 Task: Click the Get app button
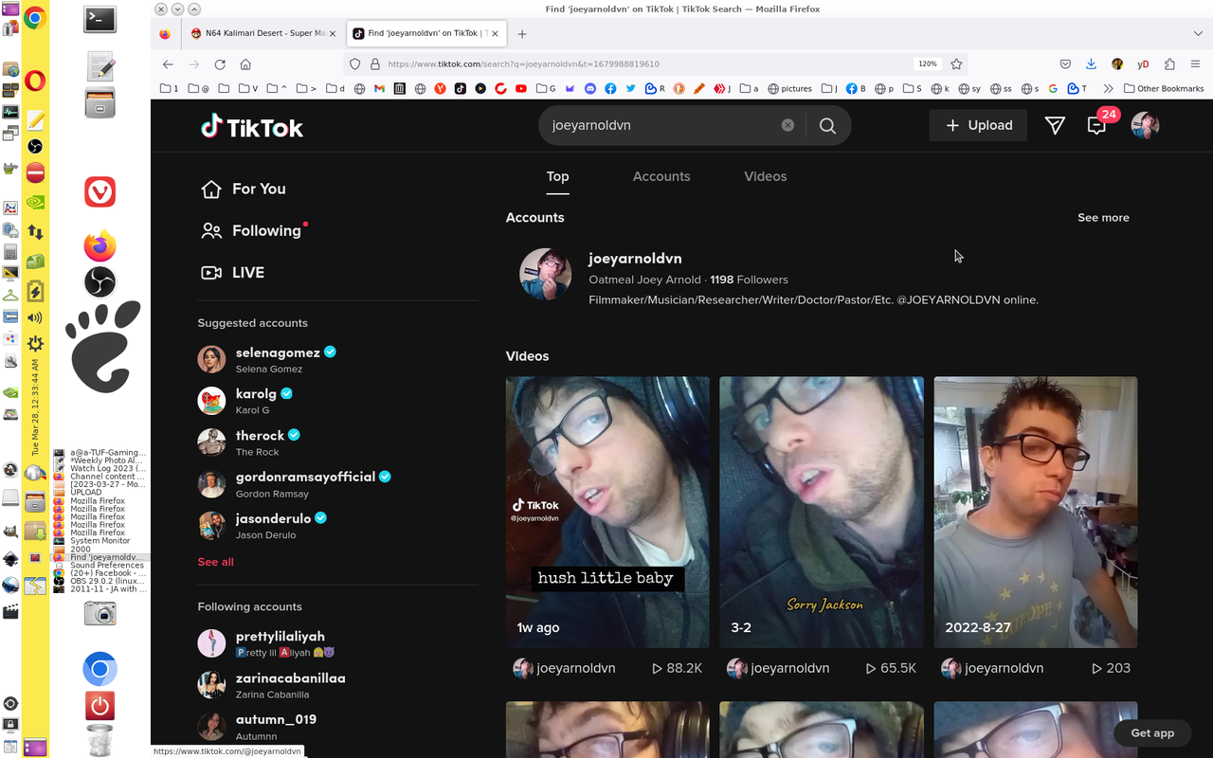point(1152,732)
